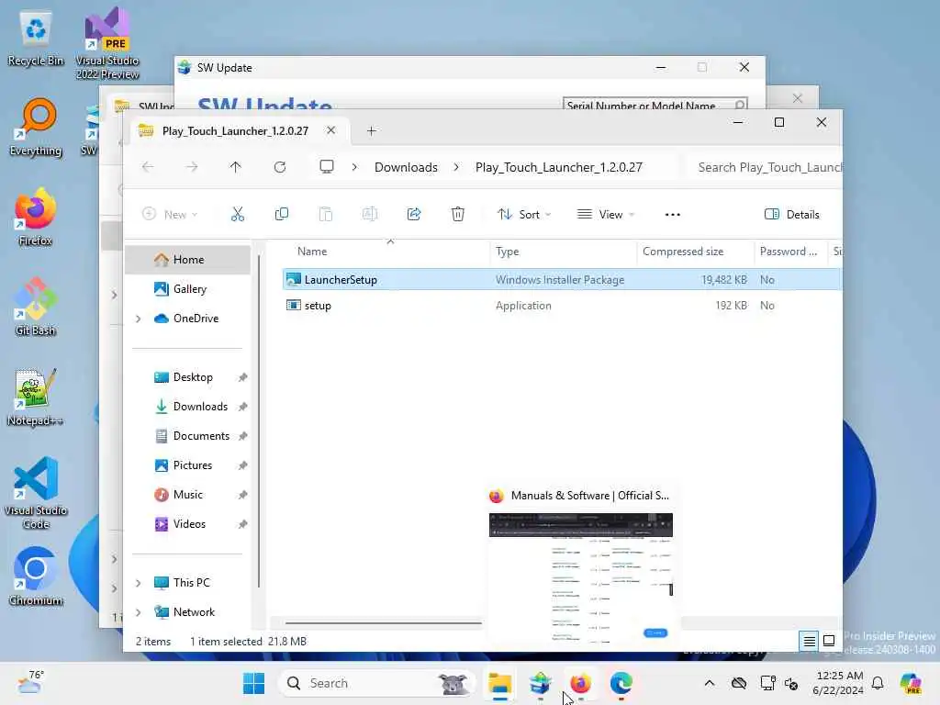Screen dimensions: 940x705
Task: Expand the OneDrive tree node
Action: click(x=139, y=319)
